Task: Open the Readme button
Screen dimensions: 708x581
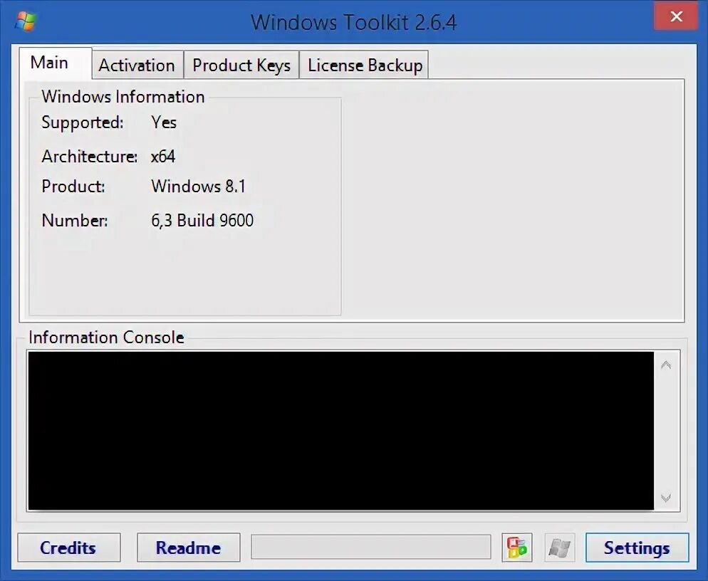Action: click(x=188, y=548)
